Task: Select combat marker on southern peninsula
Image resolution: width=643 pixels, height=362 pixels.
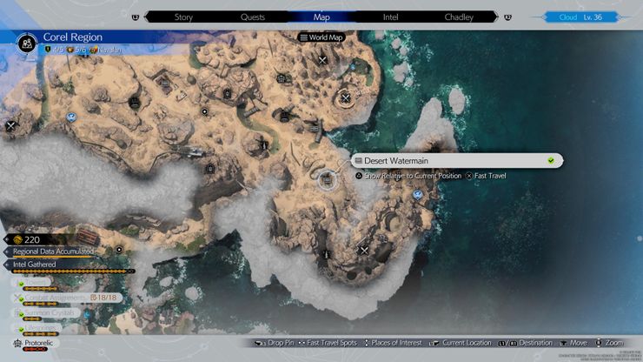Action: coord(364,250)
